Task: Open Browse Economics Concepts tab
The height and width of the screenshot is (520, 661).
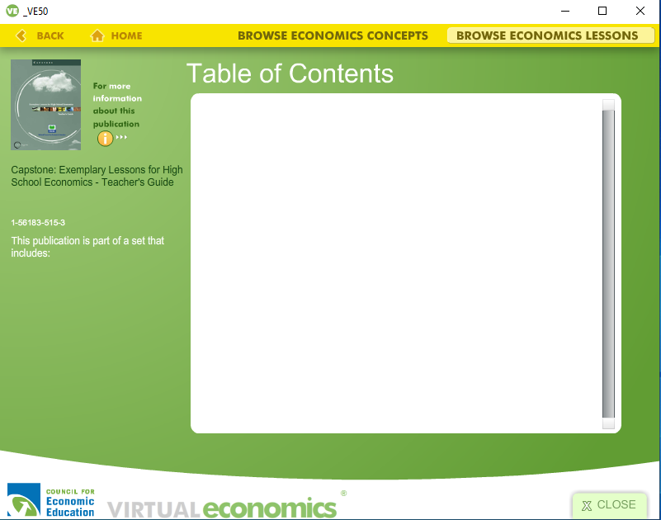Action: (333, 35)
